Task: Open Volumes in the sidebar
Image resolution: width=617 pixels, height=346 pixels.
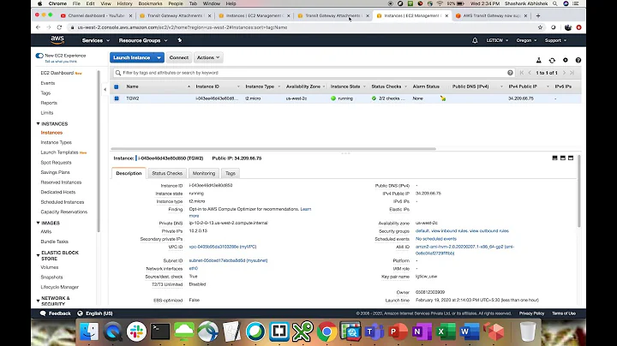Action: point(49,267)
